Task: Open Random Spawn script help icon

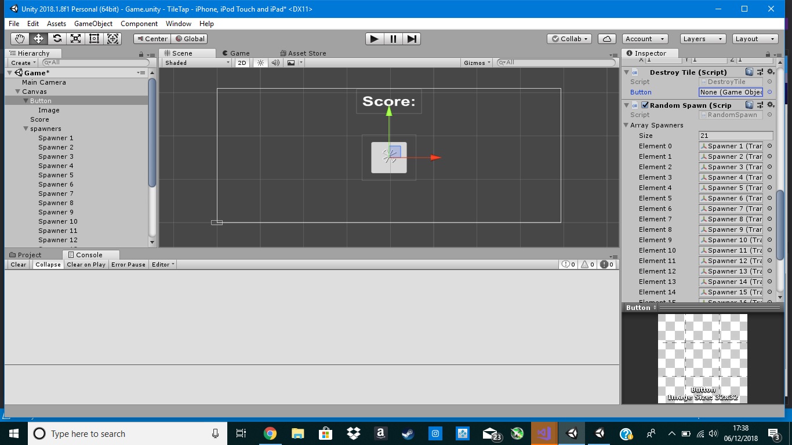Action: tap(749, 105)
